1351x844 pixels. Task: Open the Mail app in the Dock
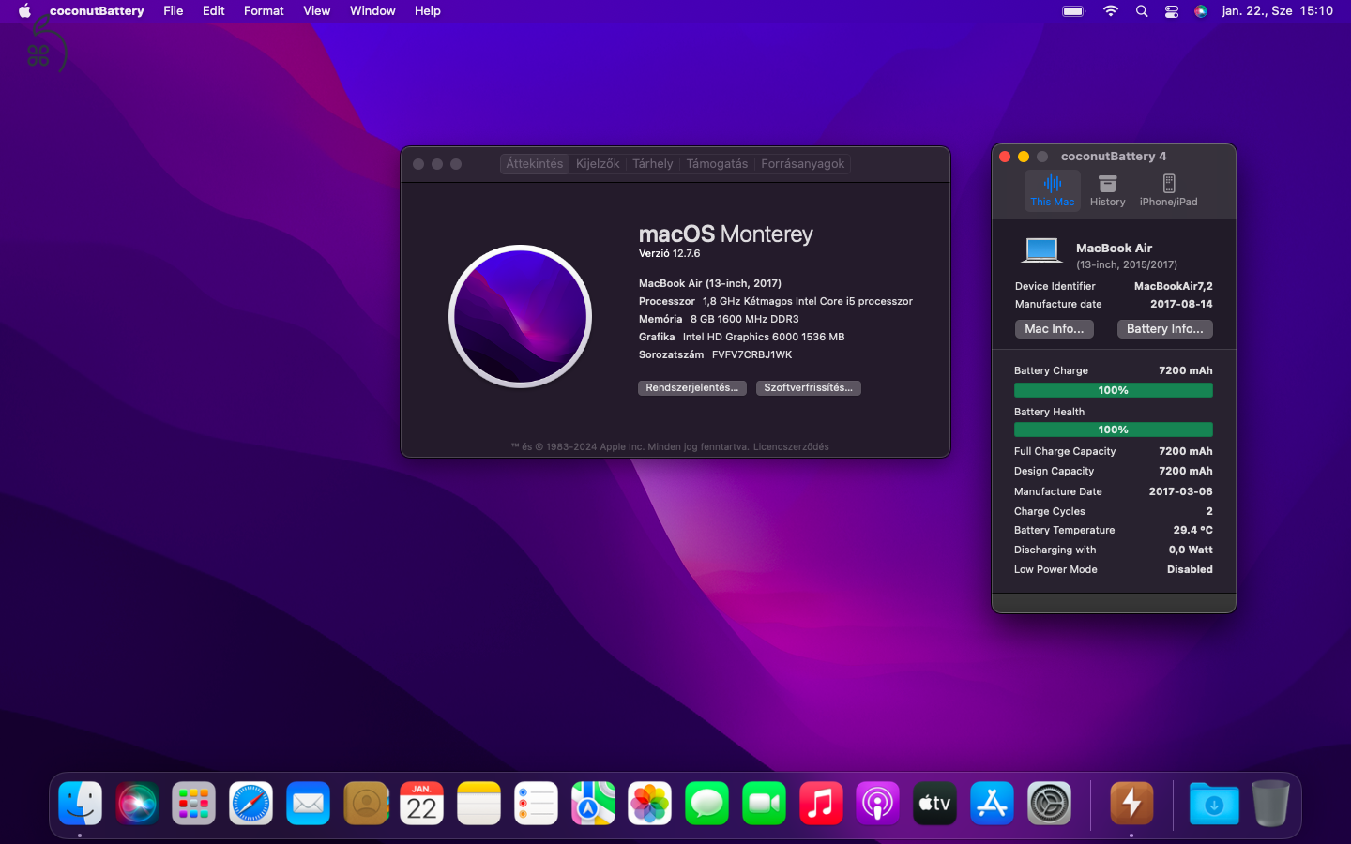click(x=308, y=804)
